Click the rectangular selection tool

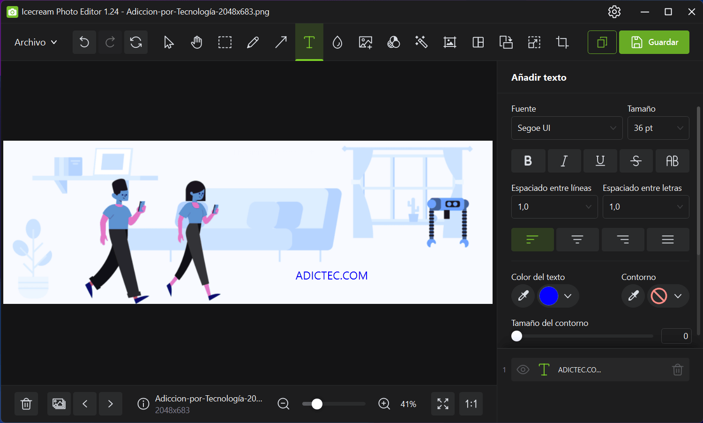(x=224, y=42)
